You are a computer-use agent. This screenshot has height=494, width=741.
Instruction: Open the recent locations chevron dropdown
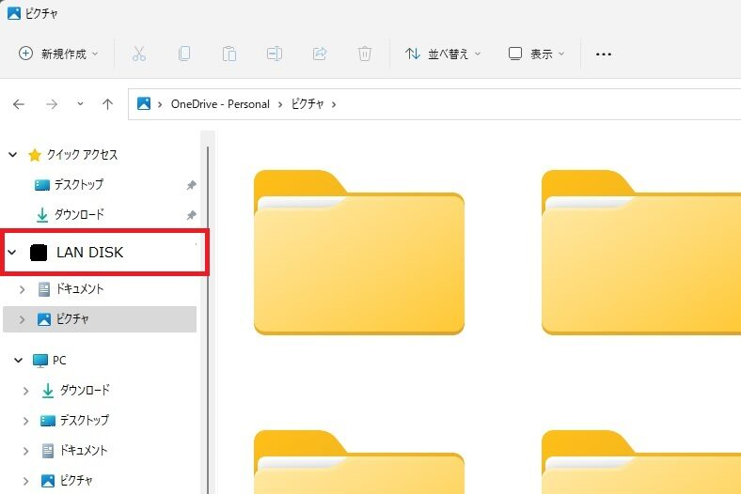[x=80, y=104]
